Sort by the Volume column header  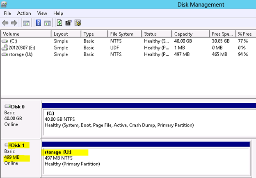[x=26, y=34]
